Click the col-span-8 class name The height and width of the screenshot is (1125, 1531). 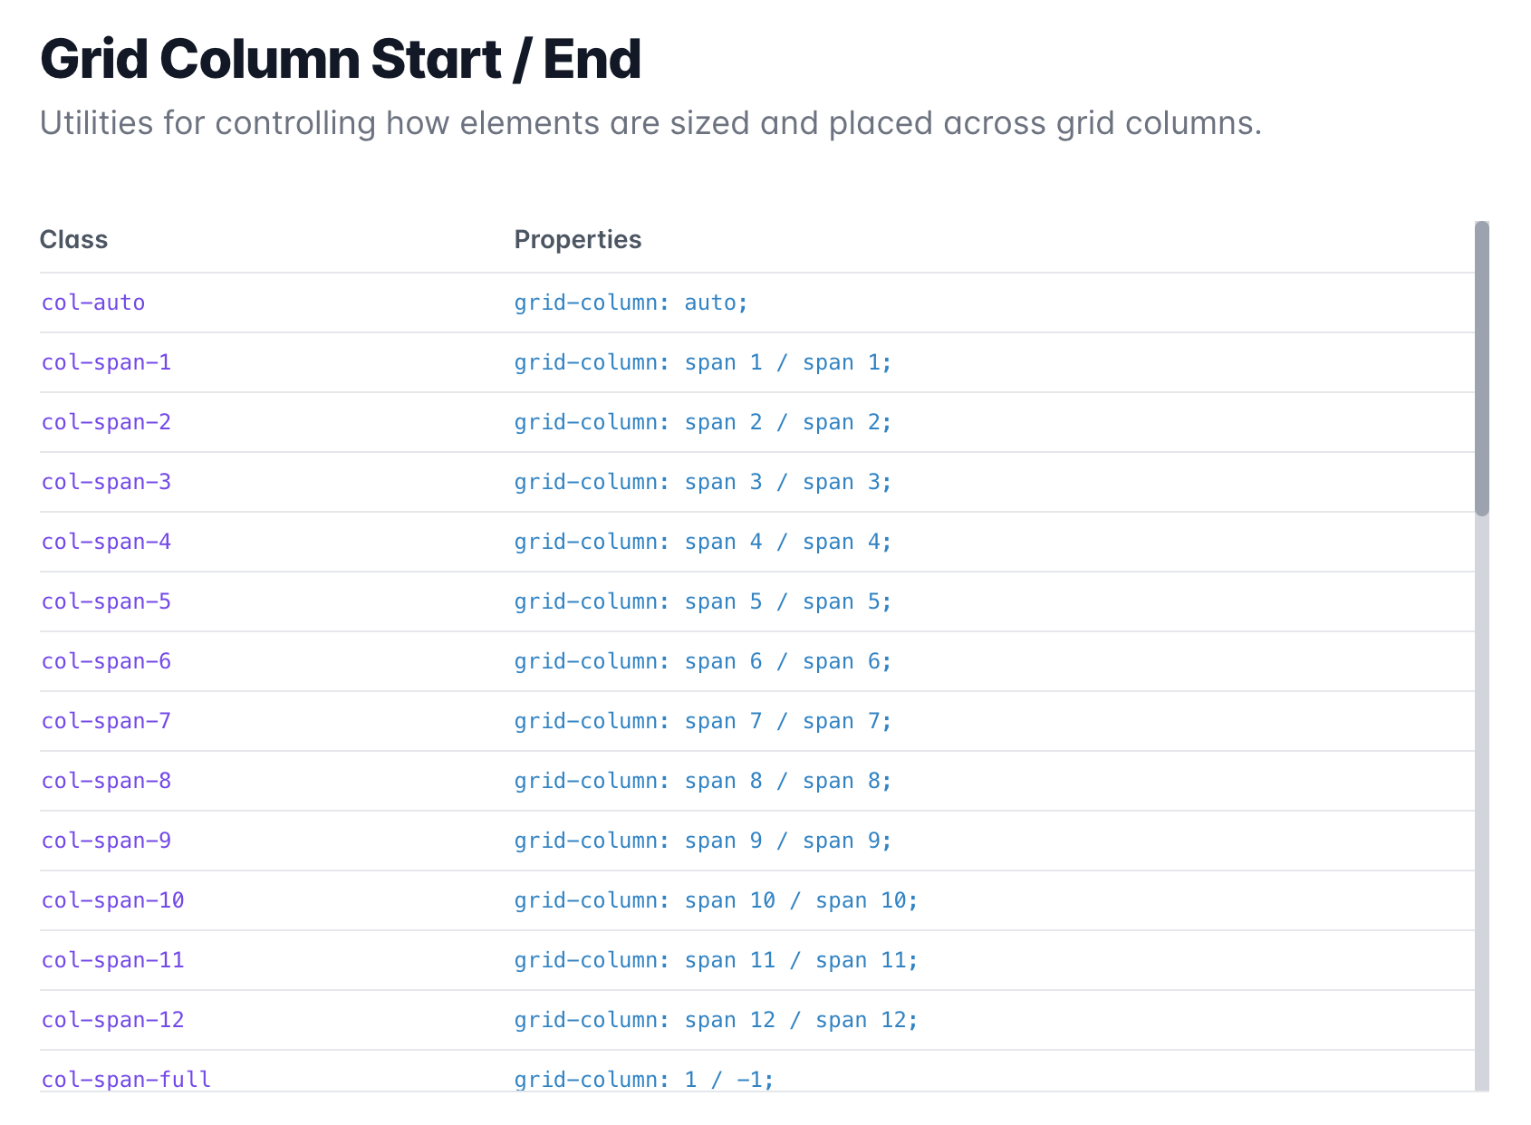coord(106,781)
